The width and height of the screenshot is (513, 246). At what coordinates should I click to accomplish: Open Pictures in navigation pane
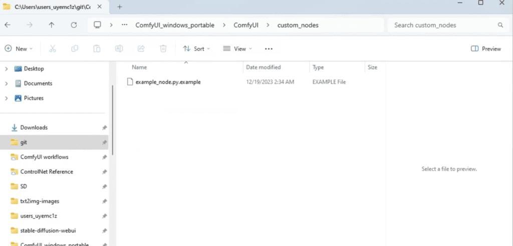tap(34, 98)
